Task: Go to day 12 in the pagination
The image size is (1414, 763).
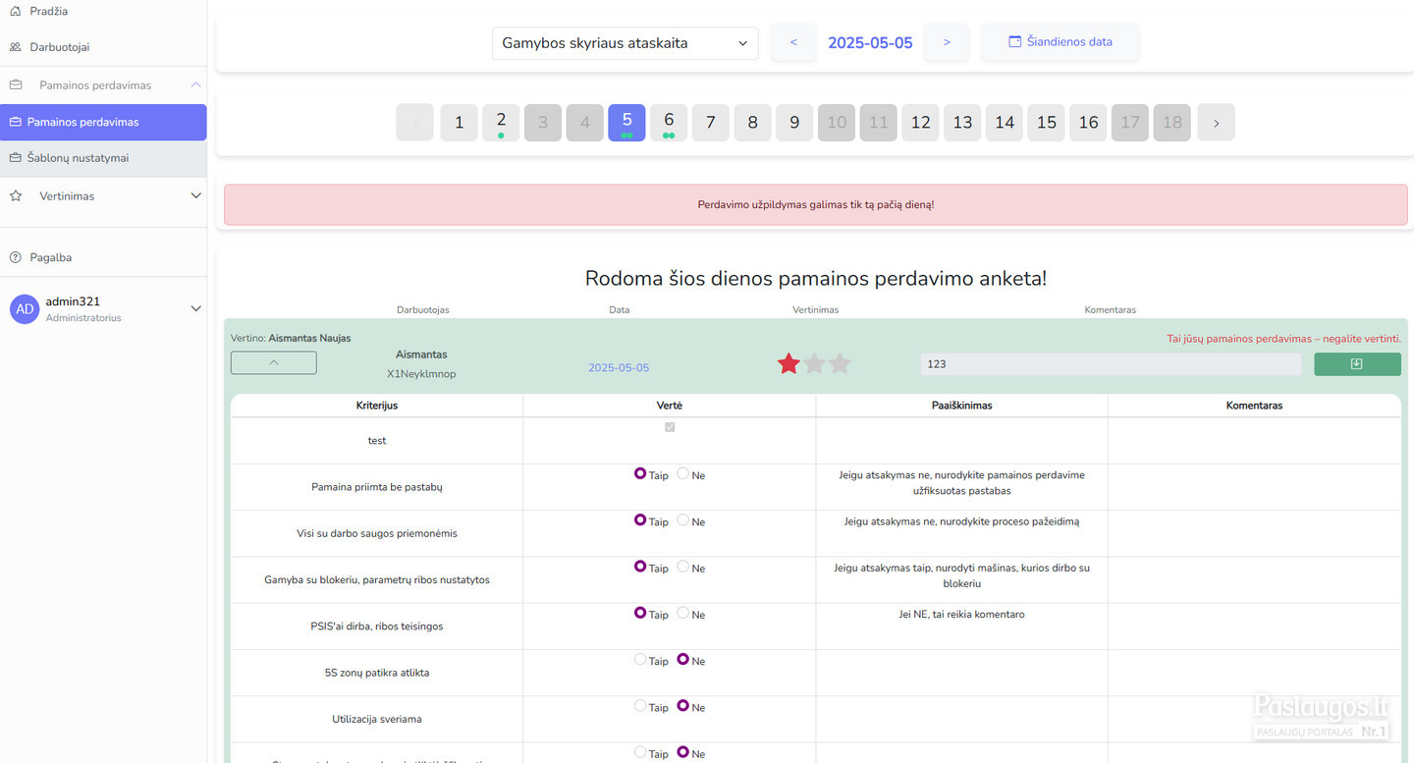Action: click(x=920, y=123)
